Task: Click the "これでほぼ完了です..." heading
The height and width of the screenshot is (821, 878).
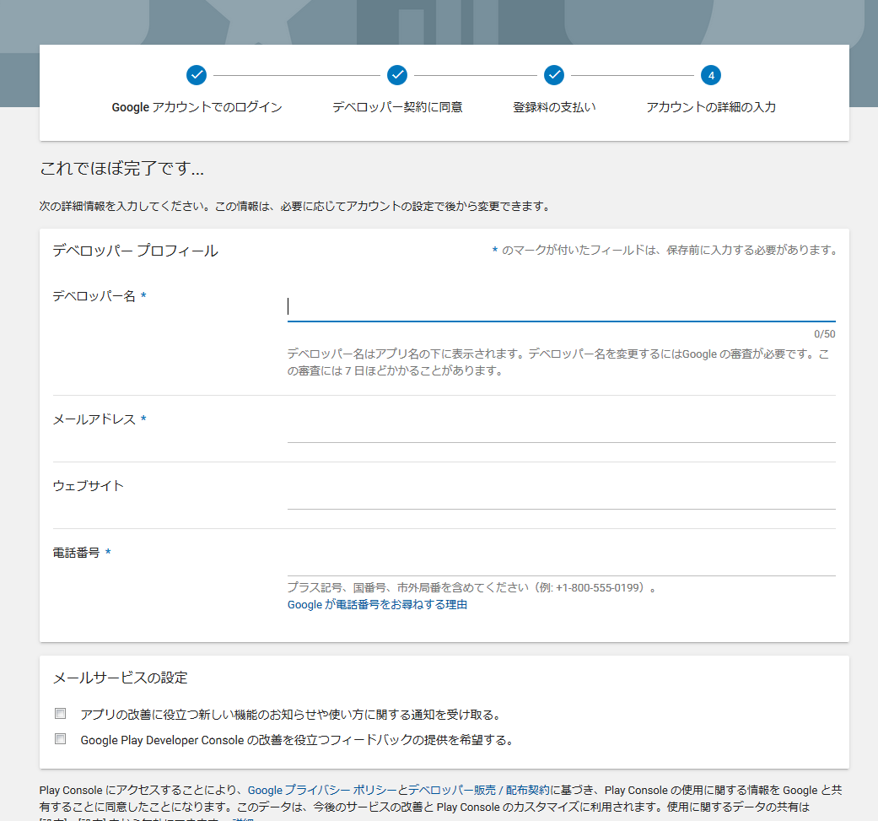Action: 122,168
